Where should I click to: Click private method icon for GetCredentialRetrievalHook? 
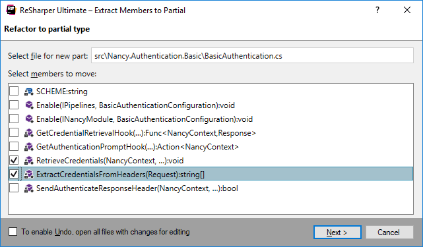(28, 133)
